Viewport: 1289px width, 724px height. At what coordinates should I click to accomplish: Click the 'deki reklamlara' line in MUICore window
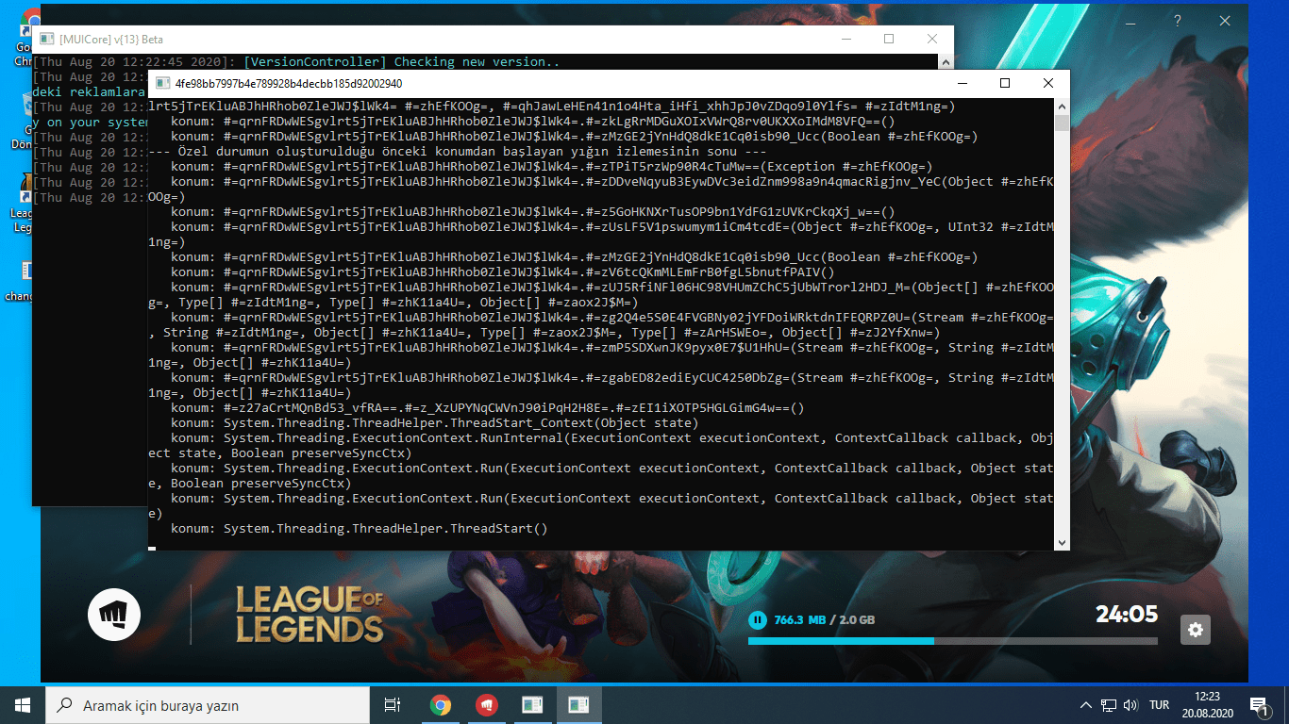[x=90, y=91]
